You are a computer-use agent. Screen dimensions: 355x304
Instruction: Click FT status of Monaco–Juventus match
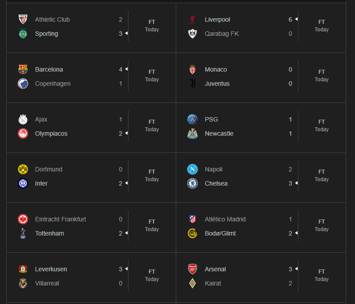(321, 72)
